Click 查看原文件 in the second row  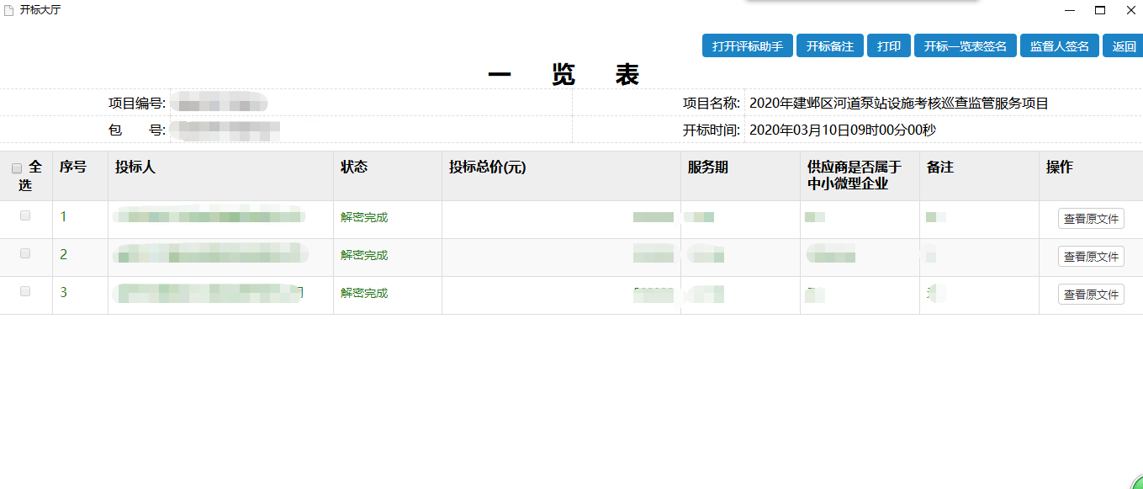point(1091,257)
